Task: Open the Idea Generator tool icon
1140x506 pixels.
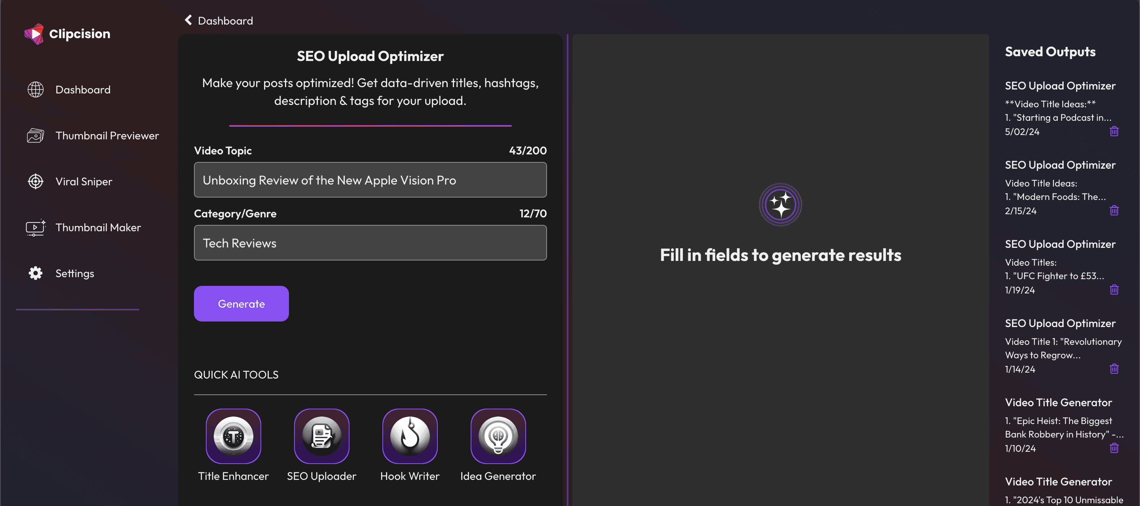Action: coord(498,436)
